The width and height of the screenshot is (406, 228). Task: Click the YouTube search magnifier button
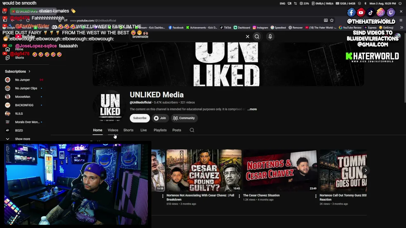(257, 36)
